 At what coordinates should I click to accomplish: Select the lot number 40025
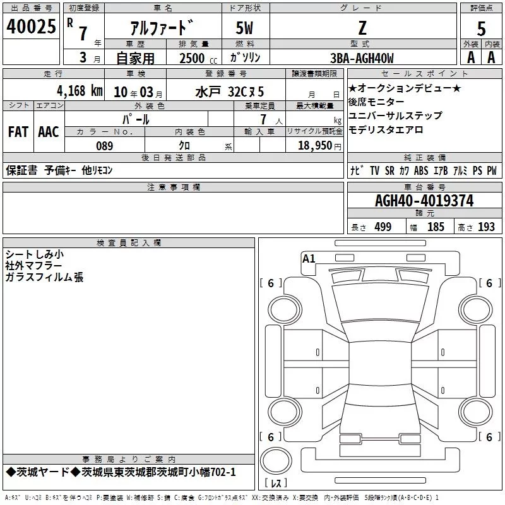click(31, 27)
